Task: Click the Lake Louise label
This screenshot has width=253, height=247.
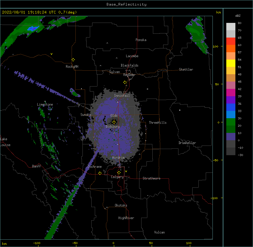Action: click(5, 142)
